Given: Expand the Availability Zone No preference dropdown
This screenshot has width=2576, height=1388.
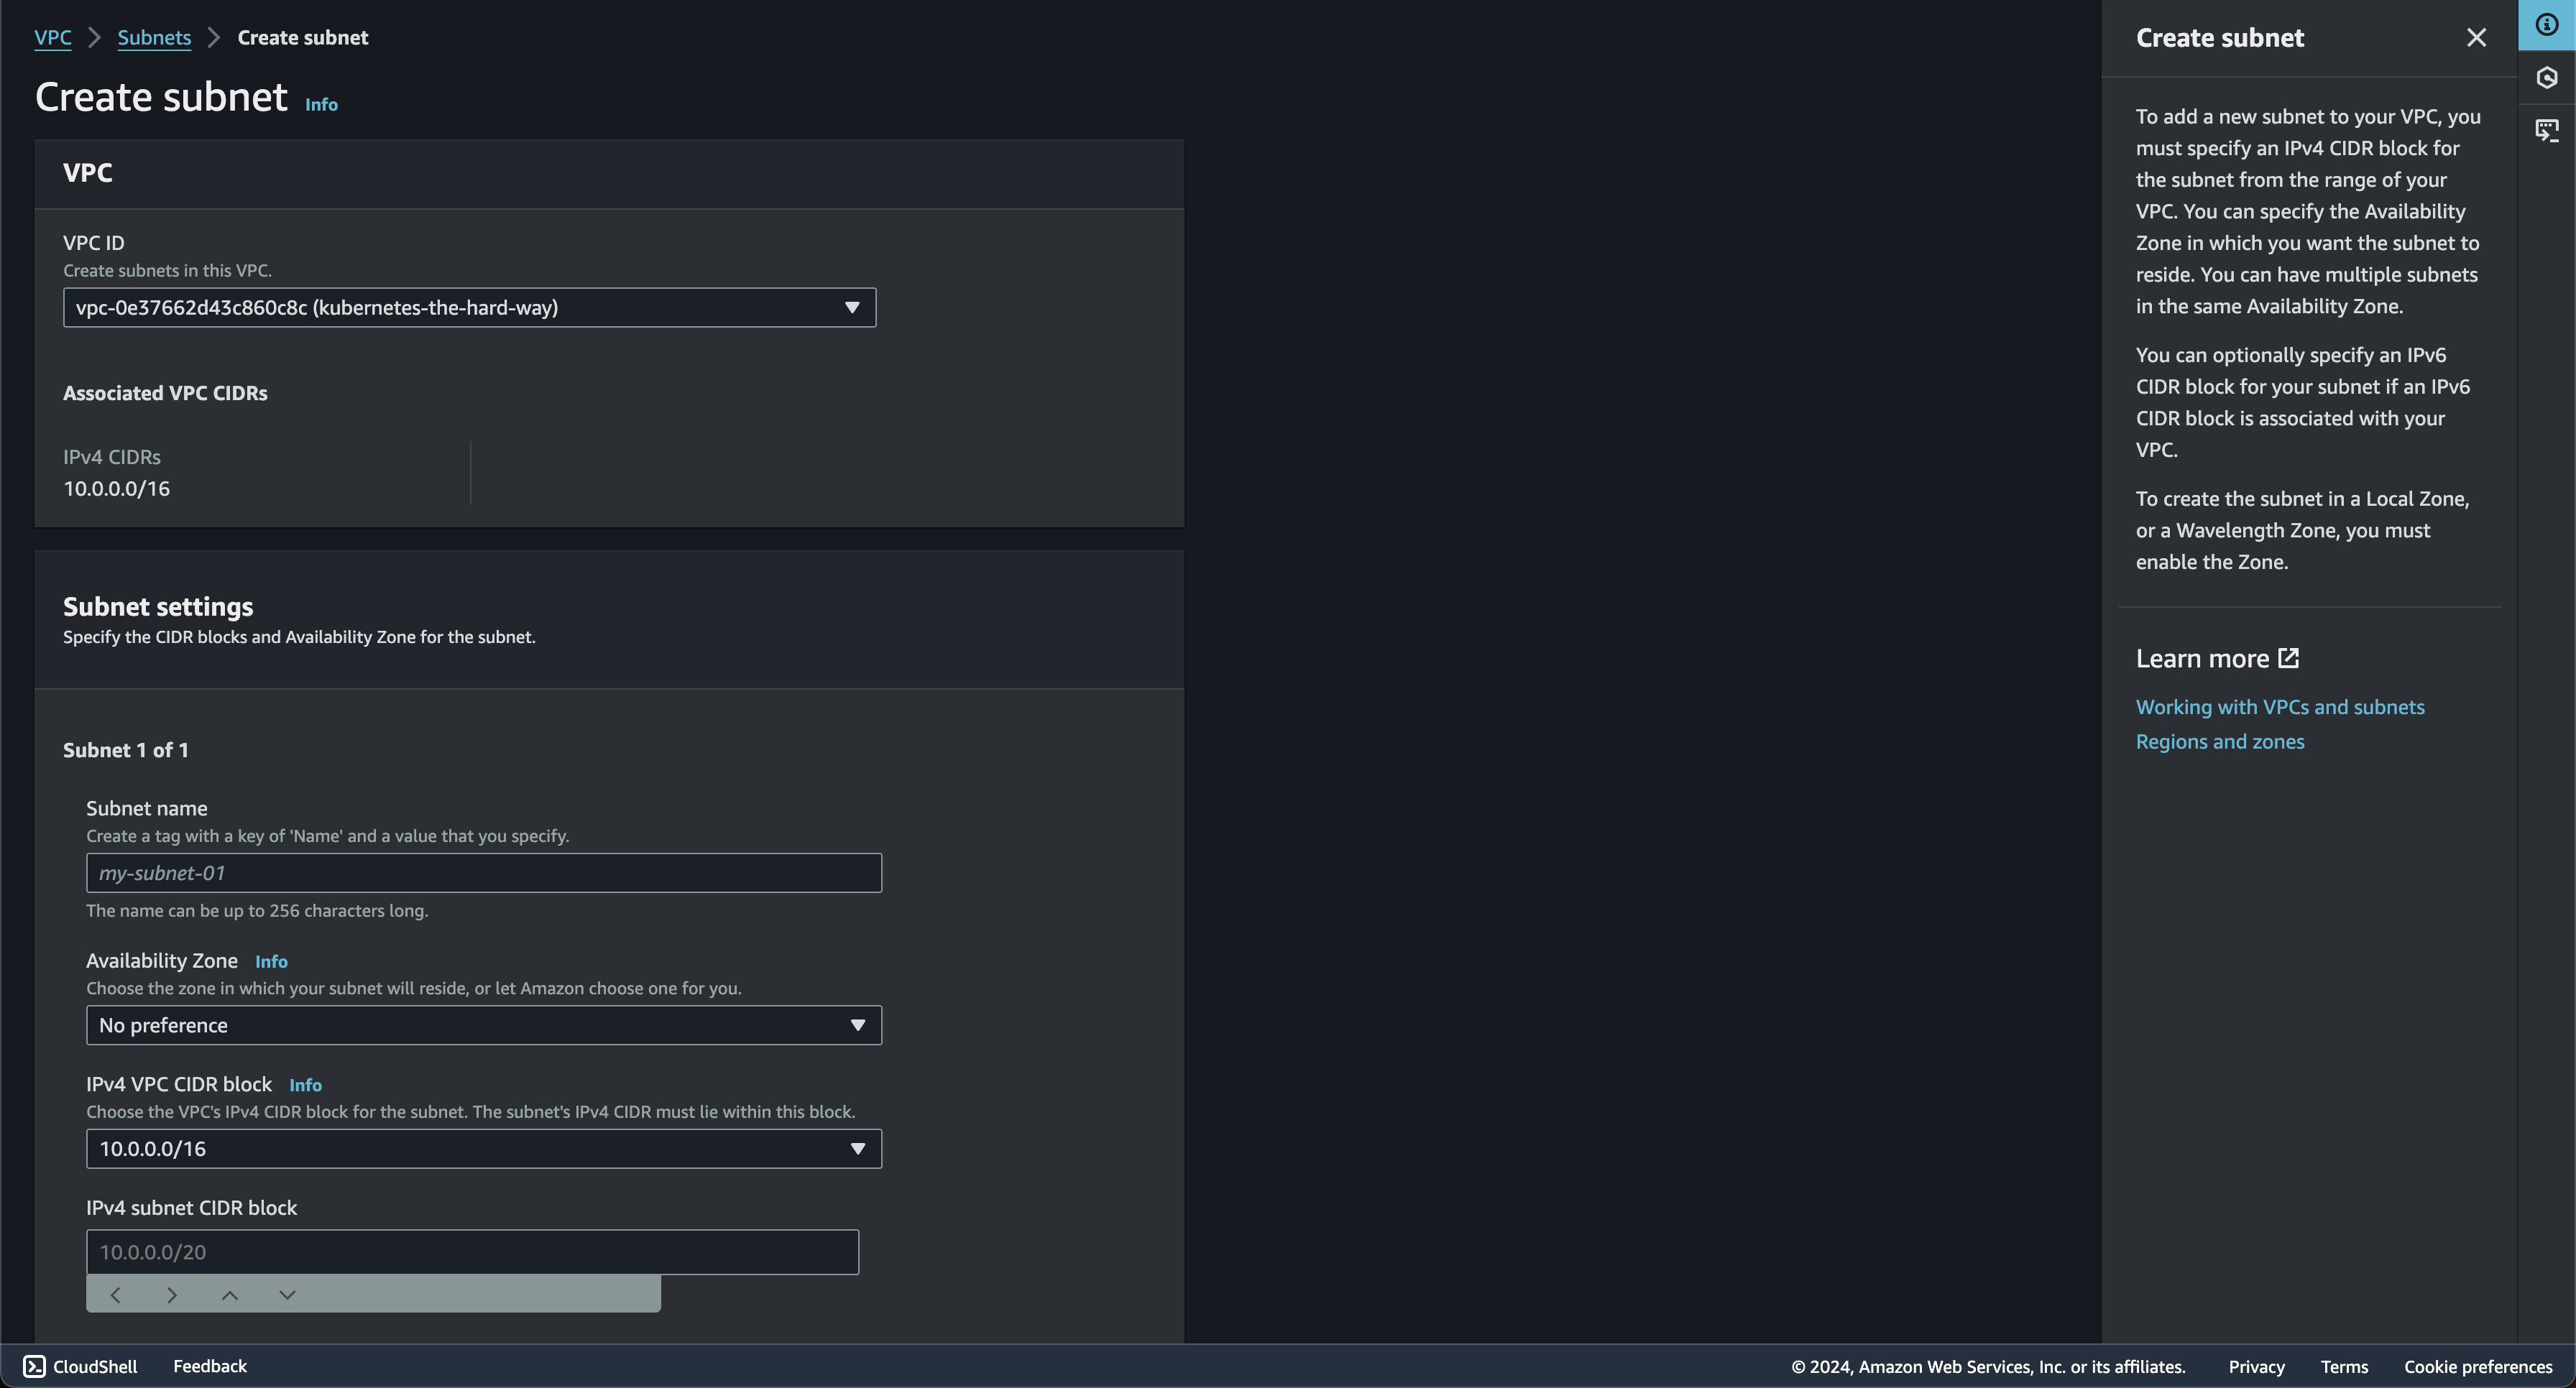Looking at the screenshot, I should tap(484, 1025).
